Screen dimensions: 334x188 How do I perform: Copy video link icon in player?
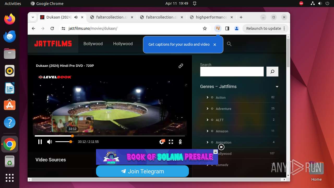point(181,66)
